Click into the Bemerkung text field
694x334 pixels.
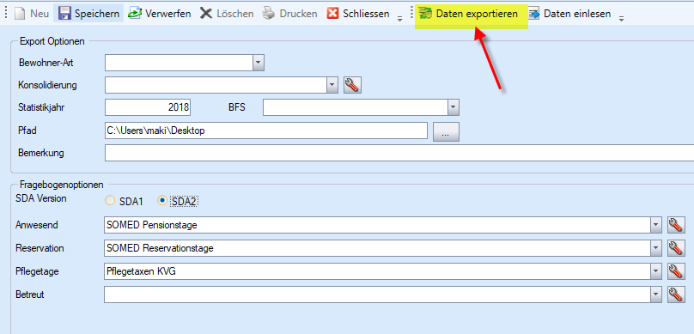(399, 153)
